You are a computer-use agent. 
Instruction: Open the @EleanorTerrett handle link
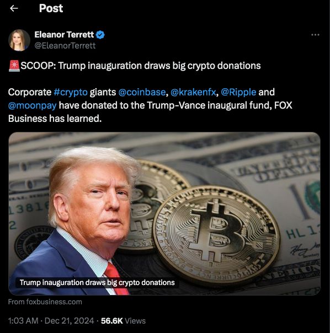(x=65, y=46)
